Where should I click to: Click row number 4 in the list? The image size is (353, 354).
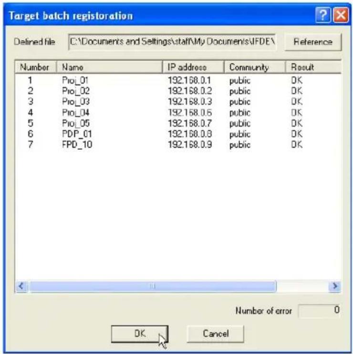[30, 112]
